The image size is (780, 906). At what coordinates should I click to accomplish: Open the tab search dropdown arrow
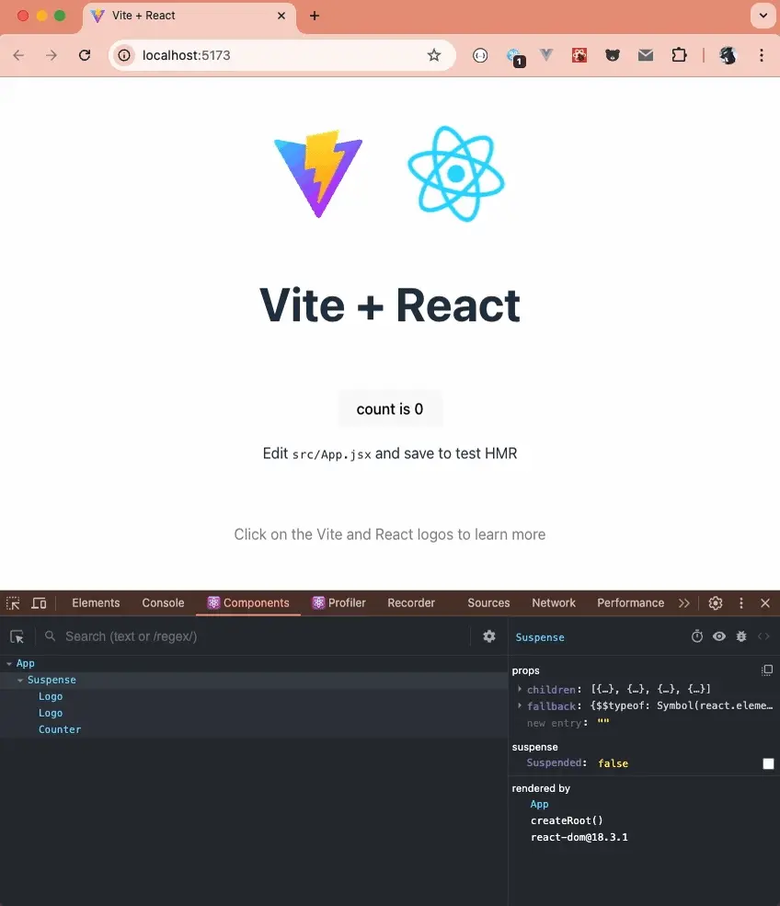pos(763,16)
